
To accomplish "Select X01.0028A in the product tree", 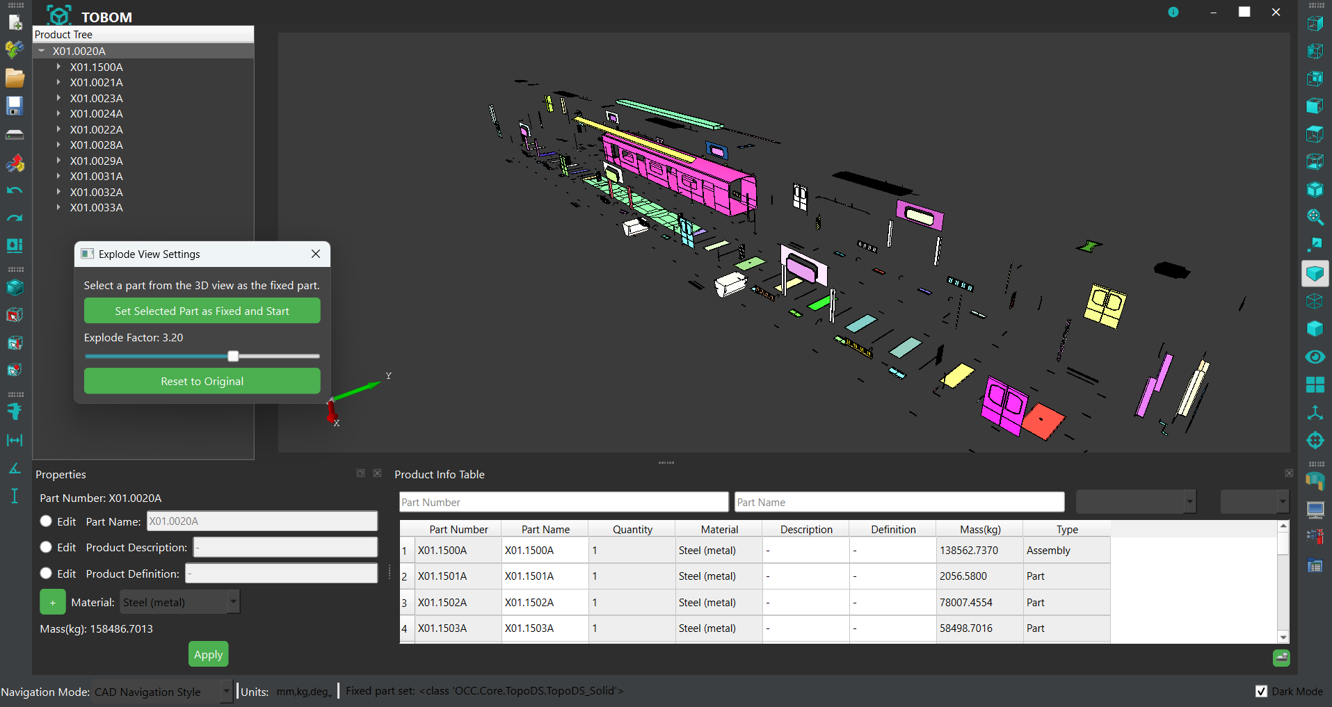I will [96, 145].
